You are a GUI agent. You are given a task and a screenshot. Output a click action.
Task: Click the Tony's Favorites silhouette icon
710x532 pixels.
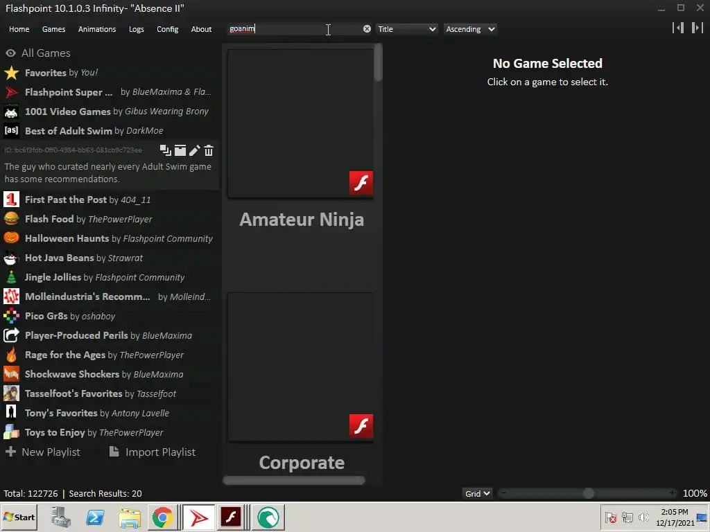tap(11, 413)
